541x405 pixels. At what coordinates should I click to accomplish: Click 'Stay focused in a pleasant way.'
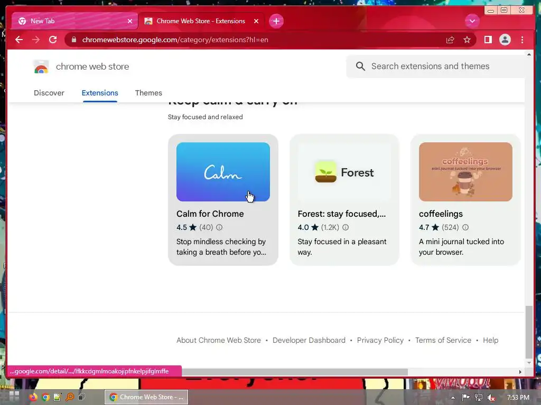pos(342,247)
